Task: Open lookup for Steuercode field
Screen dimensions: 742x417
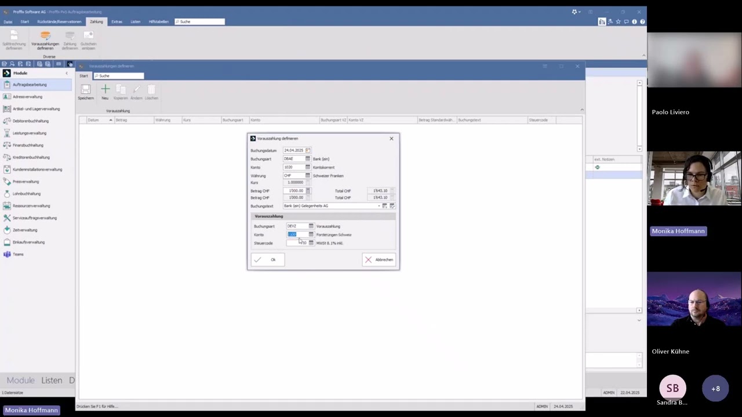Action: [x=311, y=243]
